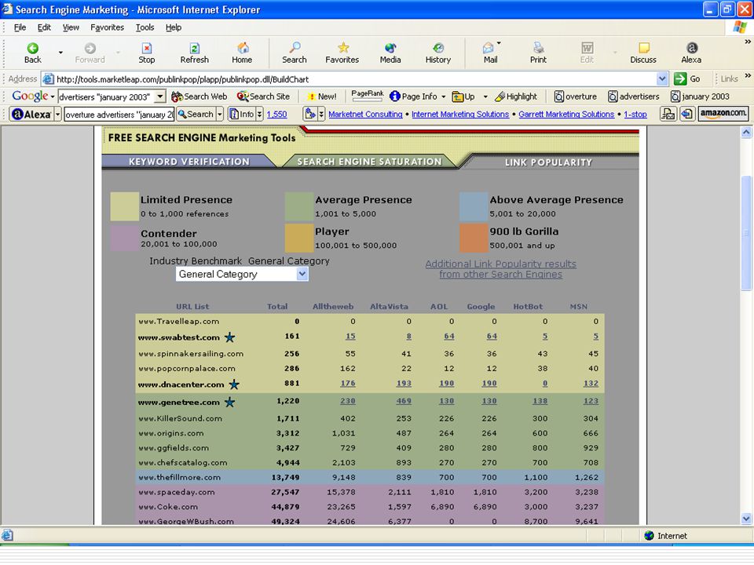Open genetree.com AltaVista count 469

pyautogui.click(x=404, y=401)
